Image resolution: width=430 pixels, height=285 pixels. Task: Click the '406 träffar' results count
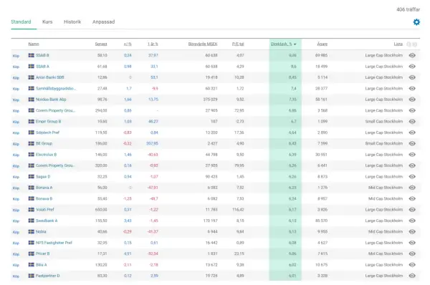tap(408, 9)
